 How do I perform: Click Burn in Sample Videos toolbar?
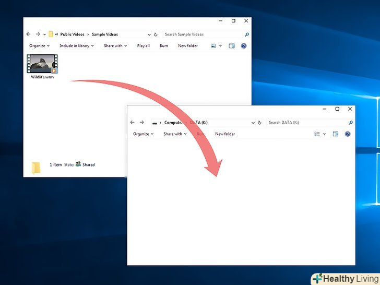click(x=164, y=46)
